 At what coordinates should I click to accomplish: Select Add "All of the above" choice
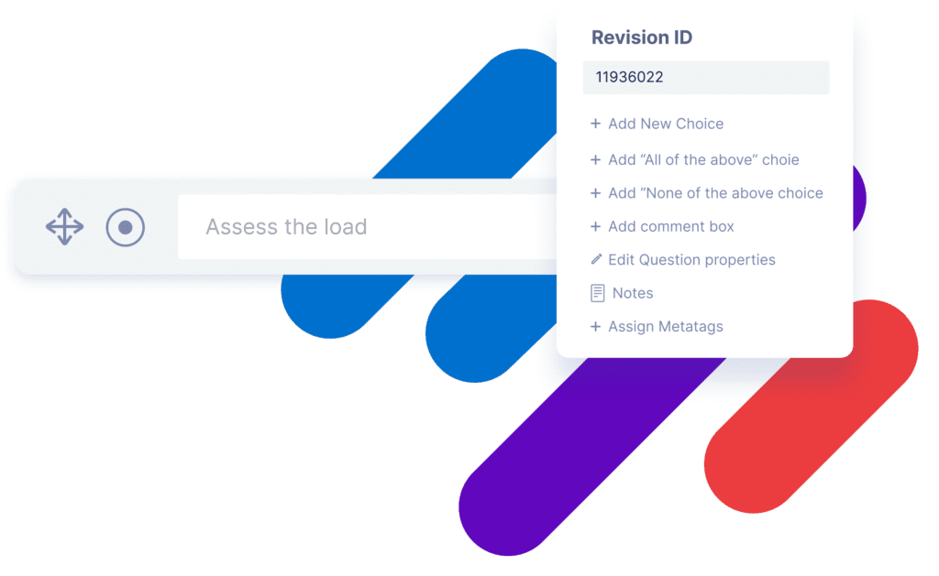tap(703, 159)
